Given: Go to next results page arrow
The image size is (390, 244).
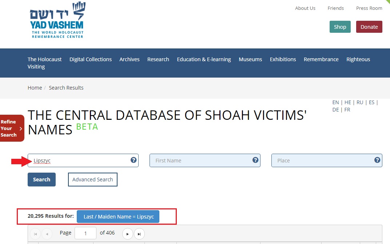Looking at the screenshot, I should 127,233.
